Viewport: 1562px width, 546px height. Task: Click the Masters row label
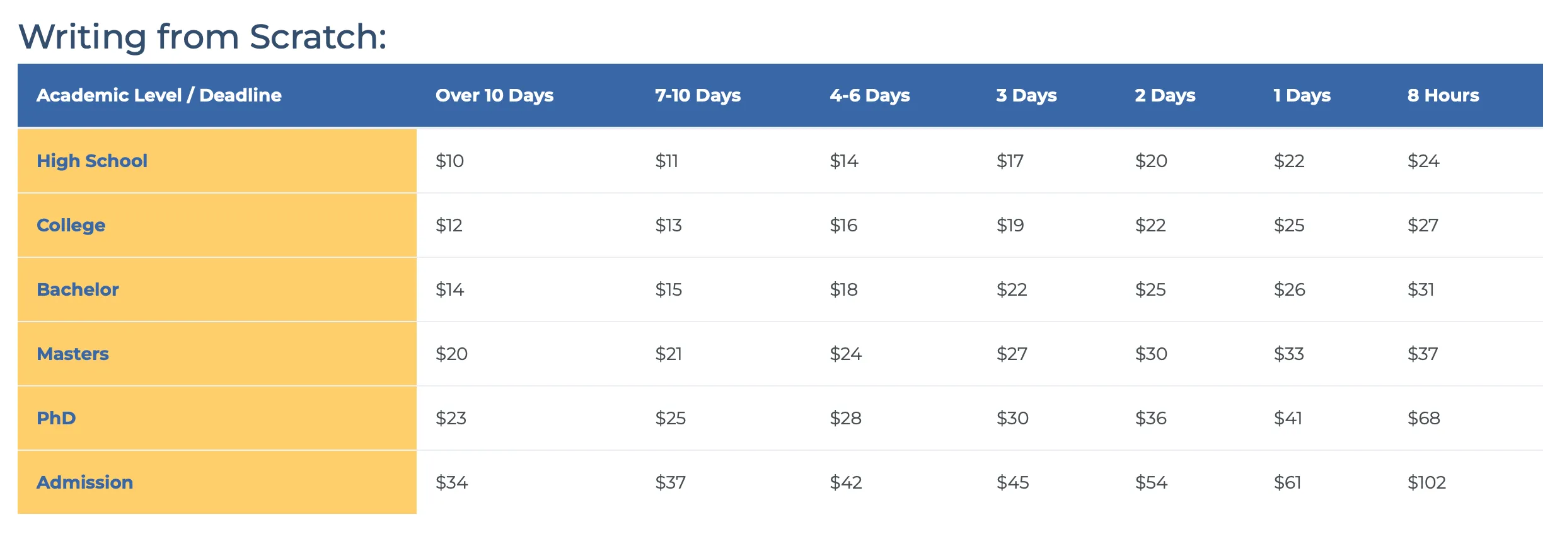click(72, 354)
